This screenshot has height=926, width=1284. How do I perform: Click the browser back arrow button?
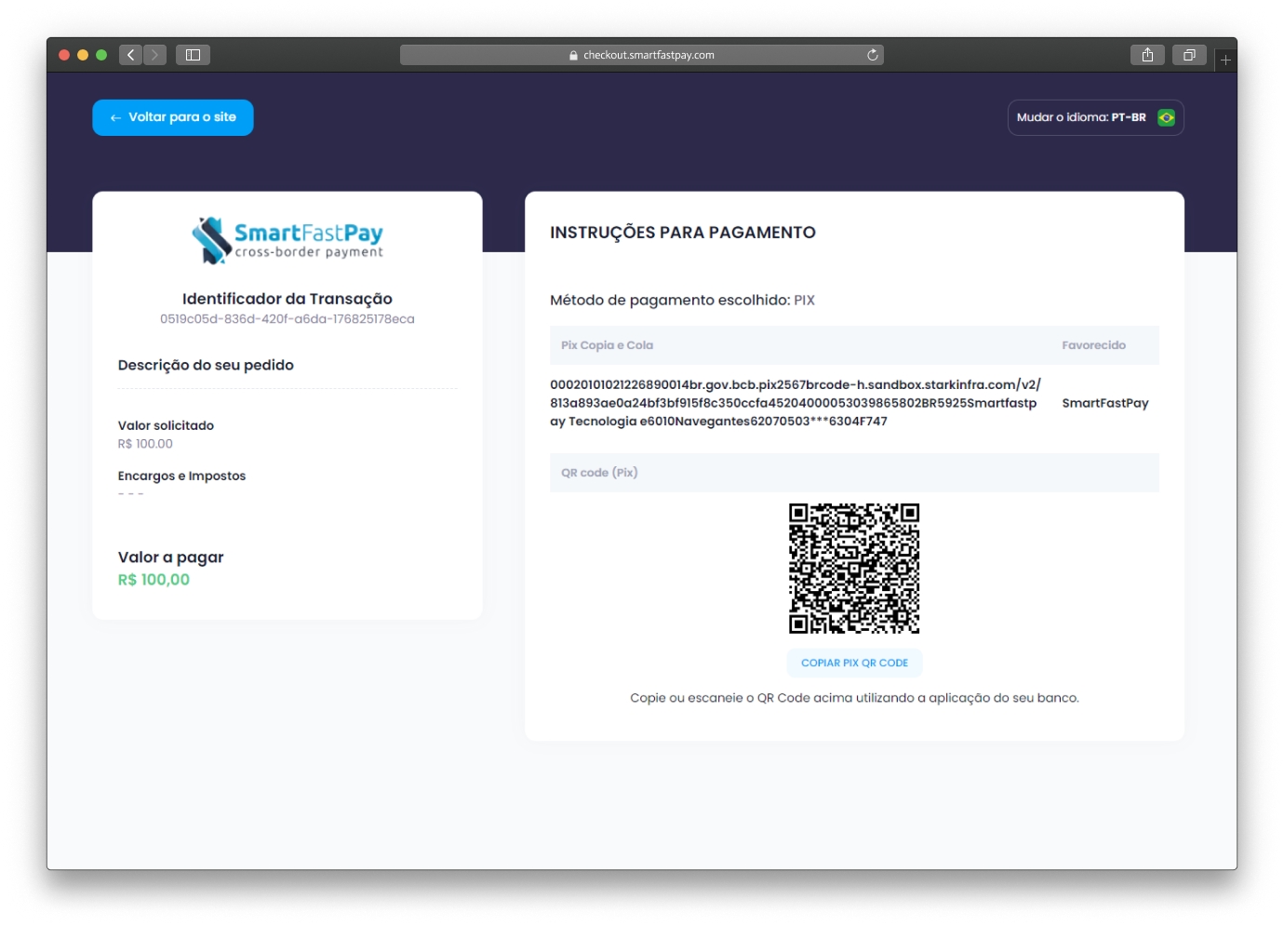click(130, 55)
